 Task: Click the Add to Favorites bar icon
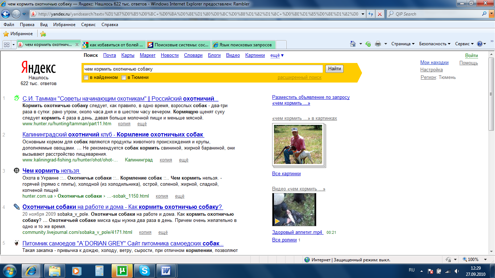(43, 34)
